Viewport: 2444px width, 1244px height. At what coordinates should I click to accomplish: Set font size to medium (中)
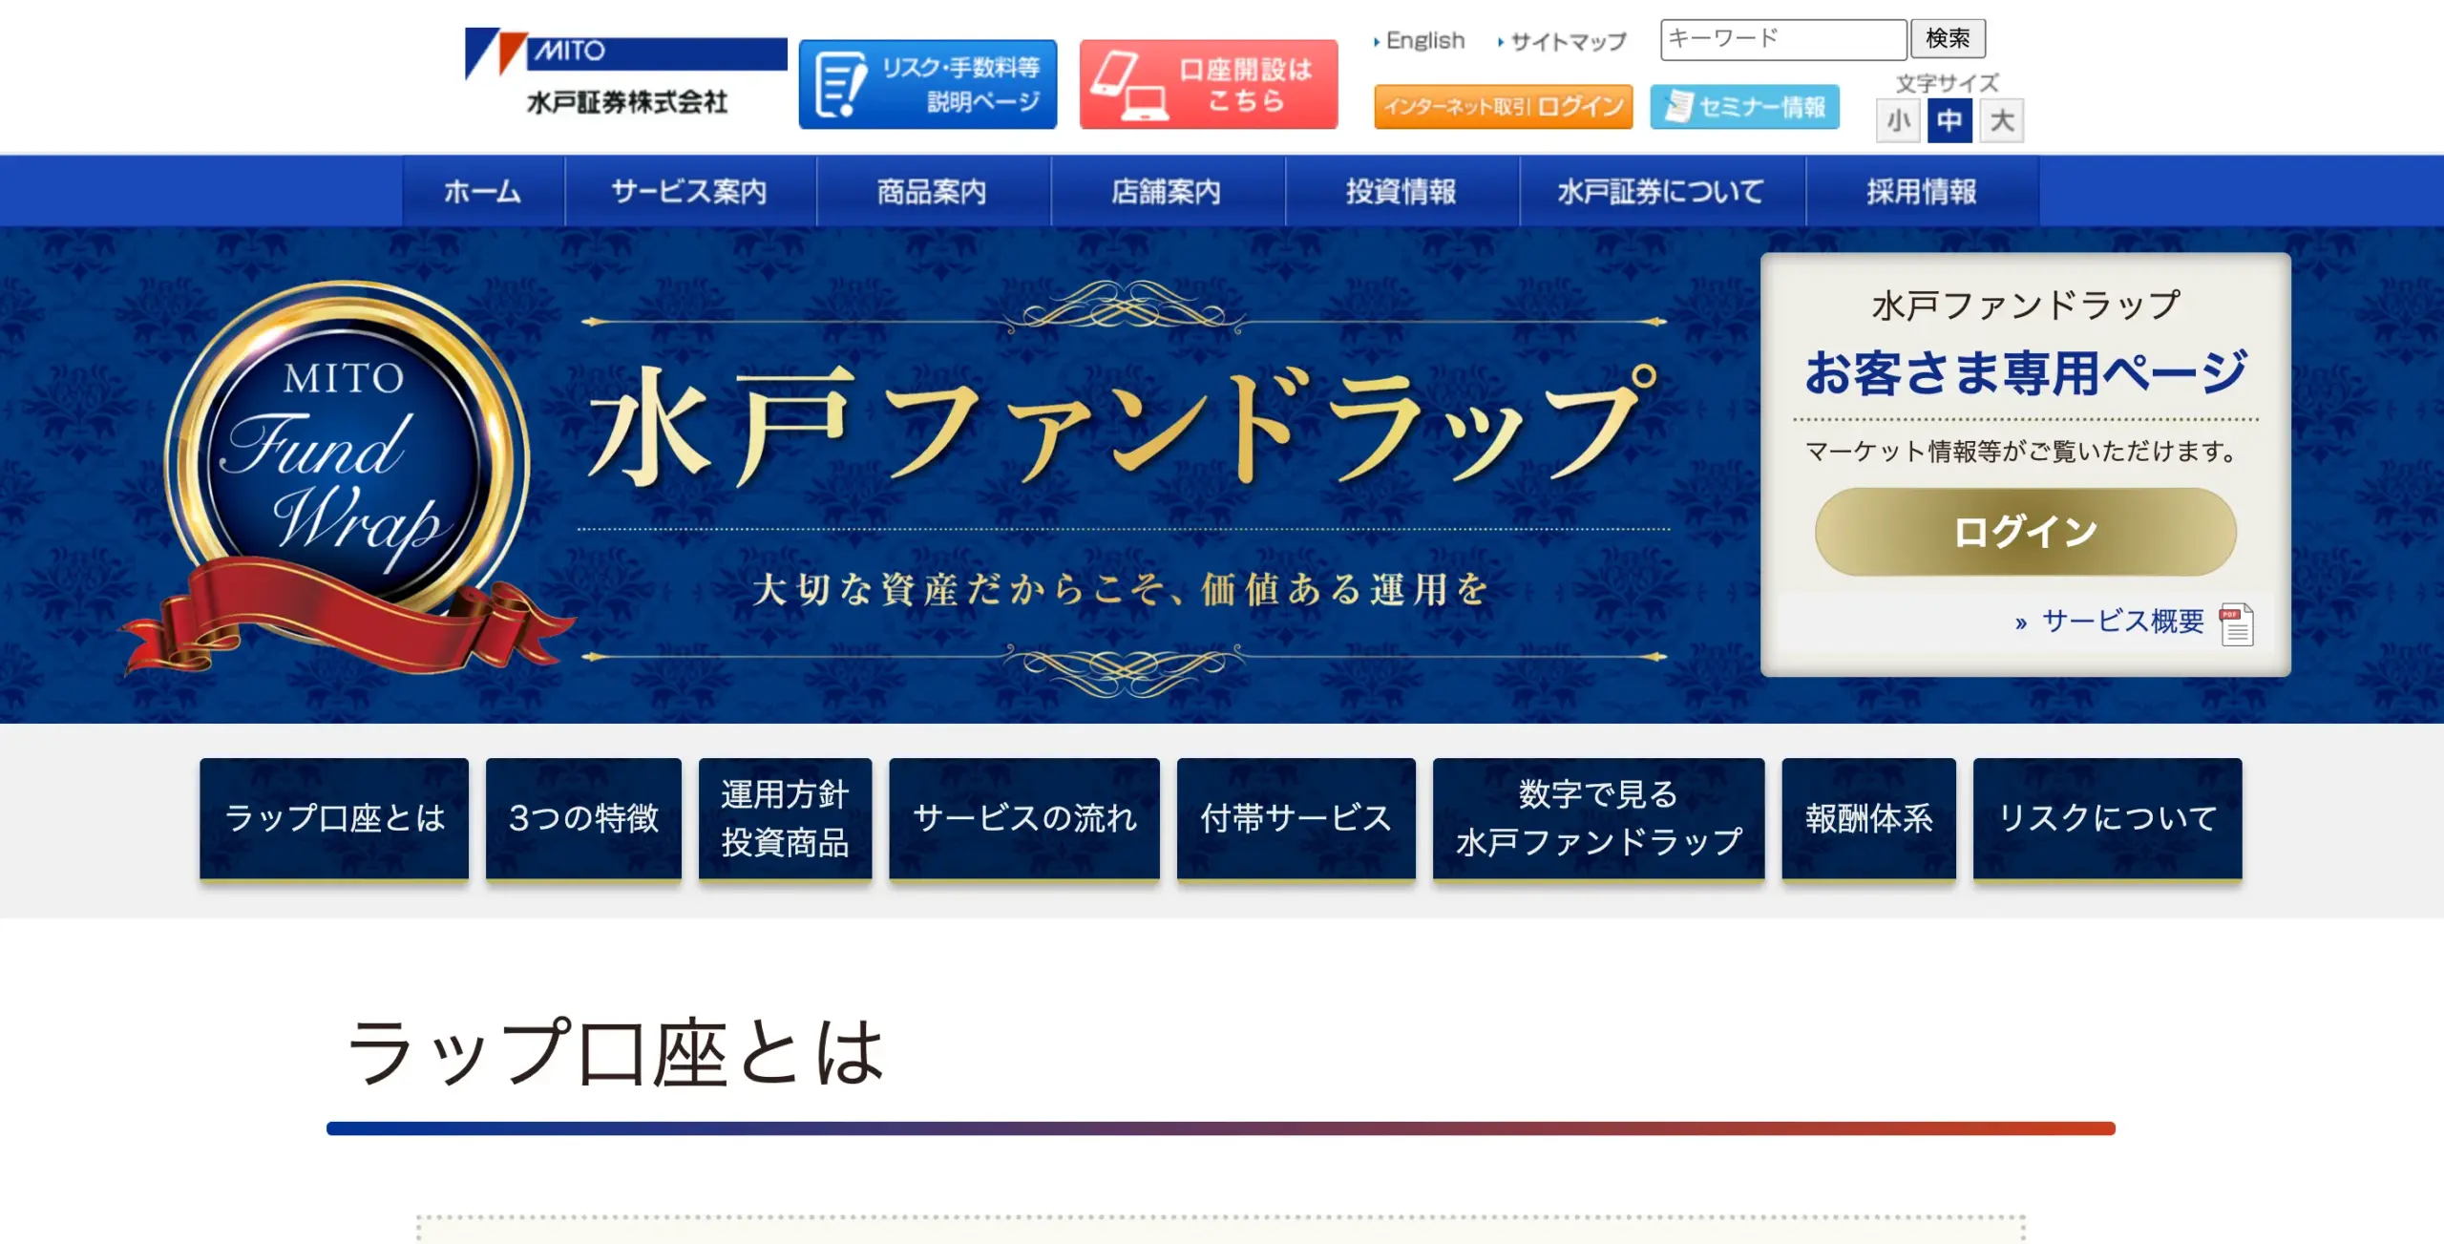[x=1949, y=121]
